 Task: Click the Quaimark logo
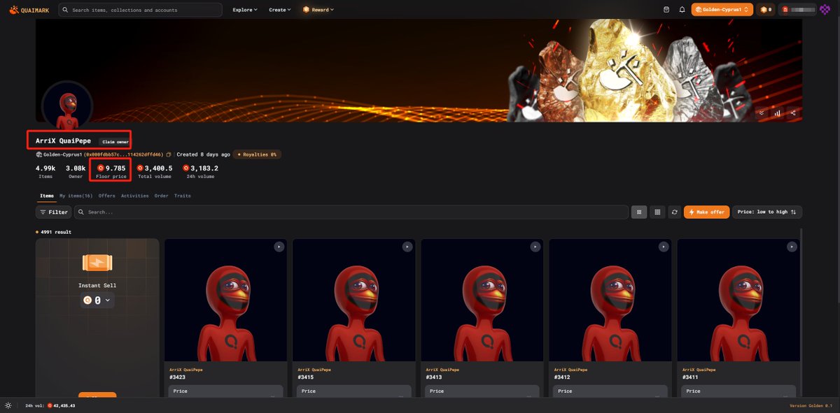point(29,10)
